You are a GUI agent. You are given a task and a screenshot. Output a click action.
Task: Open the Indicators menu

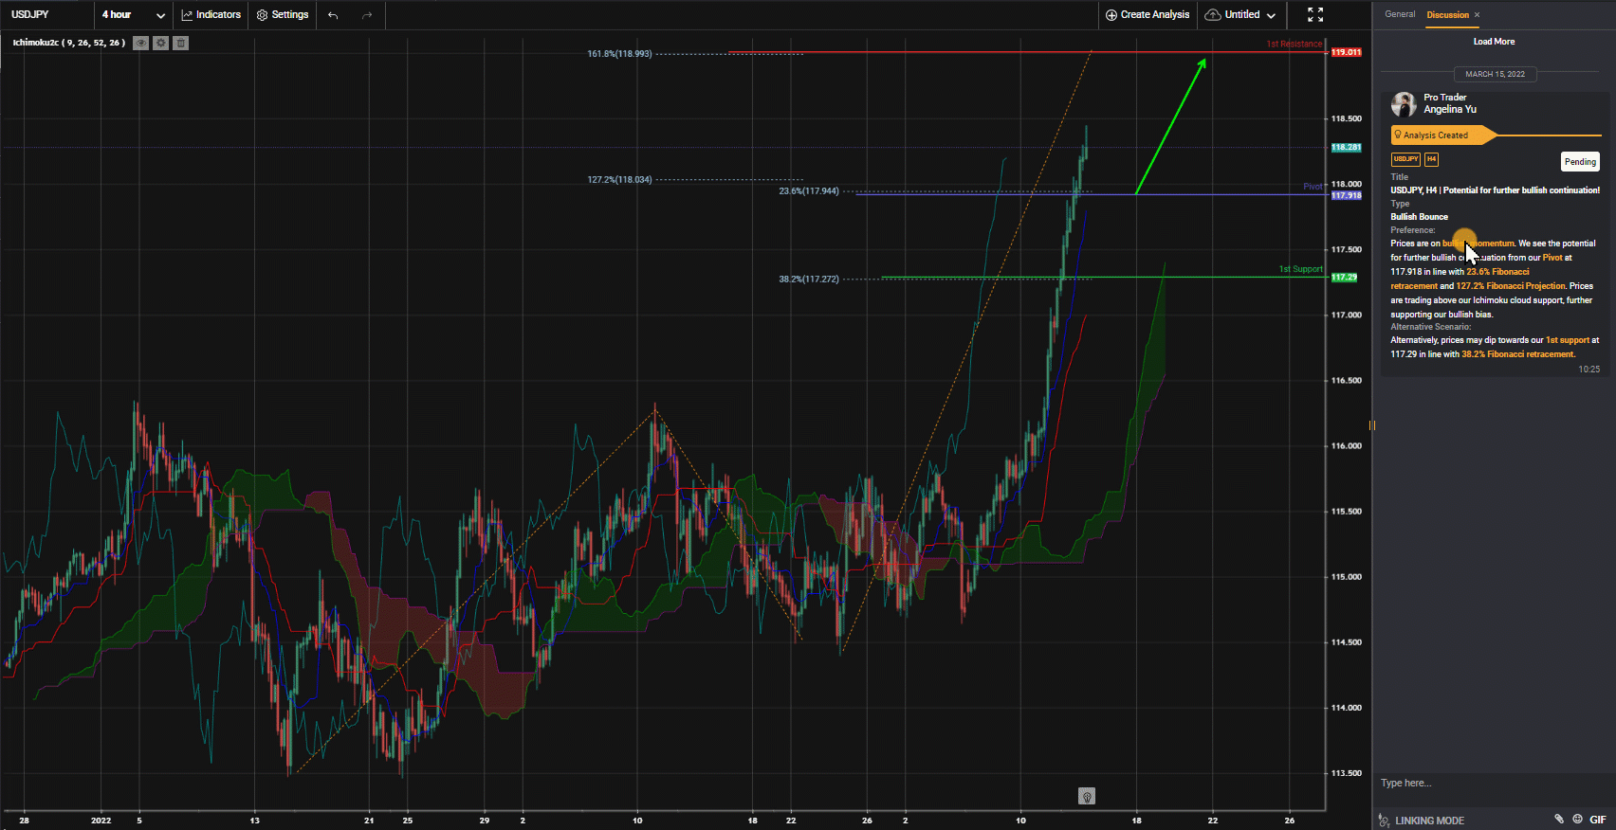tap(211, 14)
